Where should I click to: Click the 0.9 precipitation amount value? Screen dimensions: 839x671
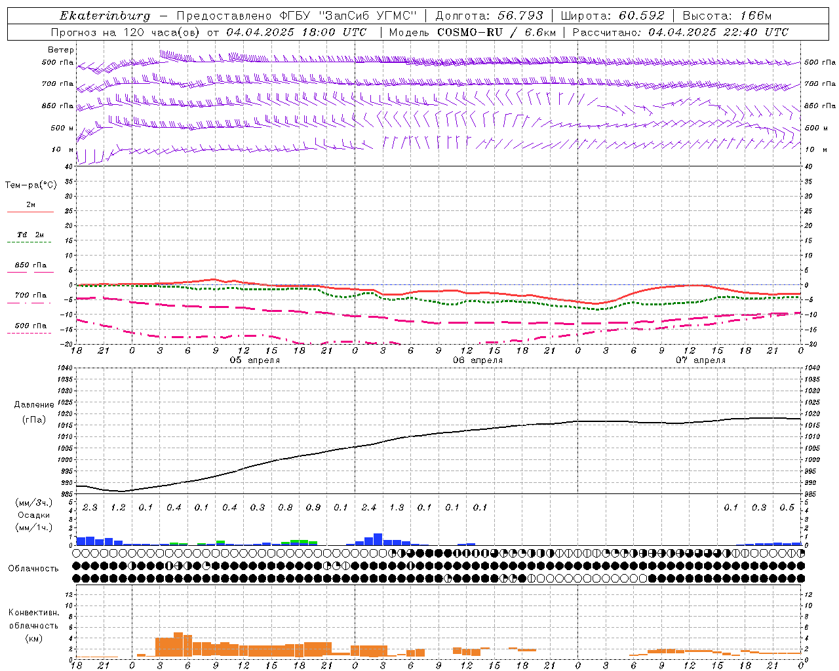click(x=313, y=508)
